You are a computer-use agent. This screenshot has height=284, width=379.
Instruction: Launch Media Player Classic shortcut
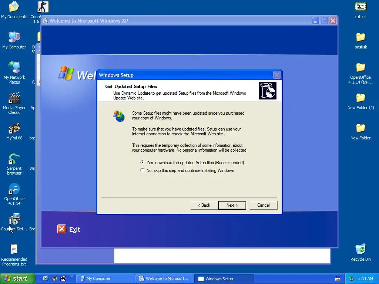14,103
